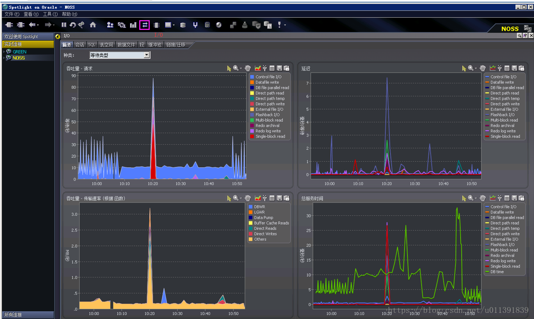The width and height of the screenshot is (534, 319).
Task: Open zoom dropdown arrow in 延迟 chart
Action: (476, 68)
